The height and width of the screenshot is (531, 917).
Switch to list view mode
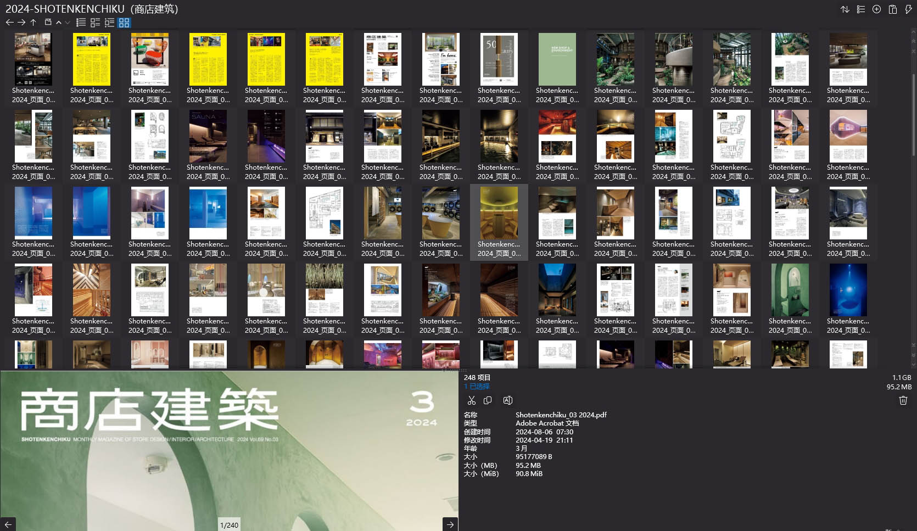pos(80,23)
